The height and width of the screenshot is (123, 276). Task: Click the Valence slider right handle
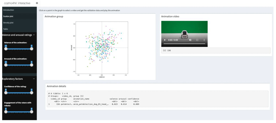(31, 49)
